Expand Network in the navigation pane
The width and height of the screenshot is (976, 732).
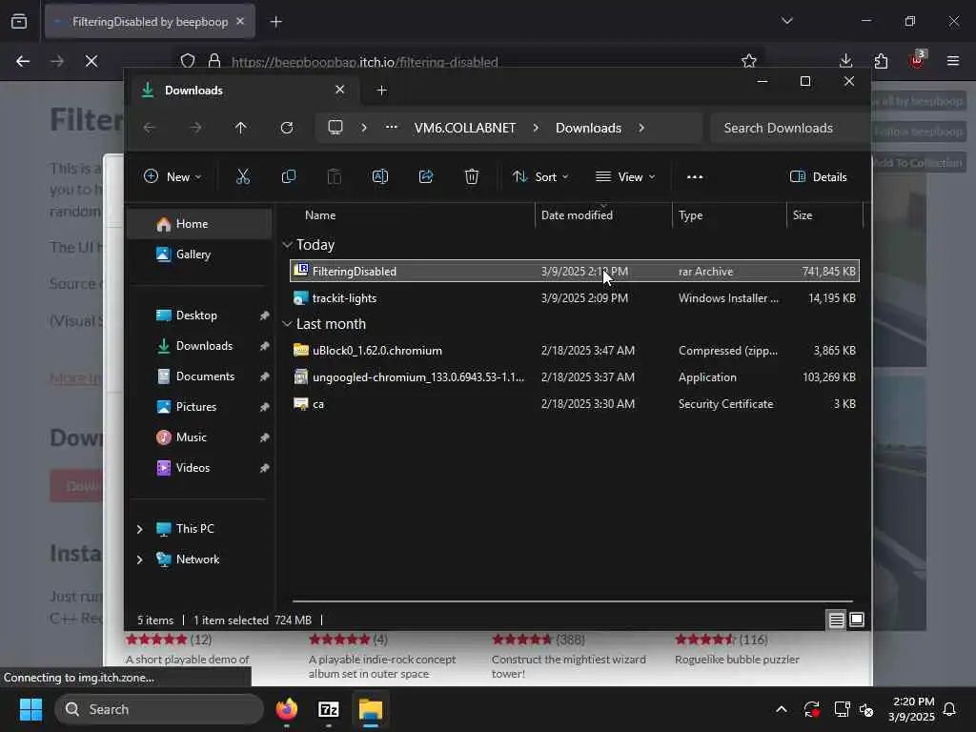[139, 559]
